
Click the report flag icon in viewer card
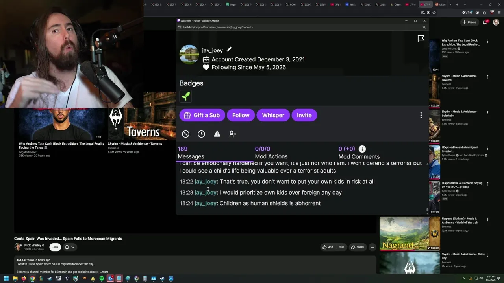tap(421, 38)
